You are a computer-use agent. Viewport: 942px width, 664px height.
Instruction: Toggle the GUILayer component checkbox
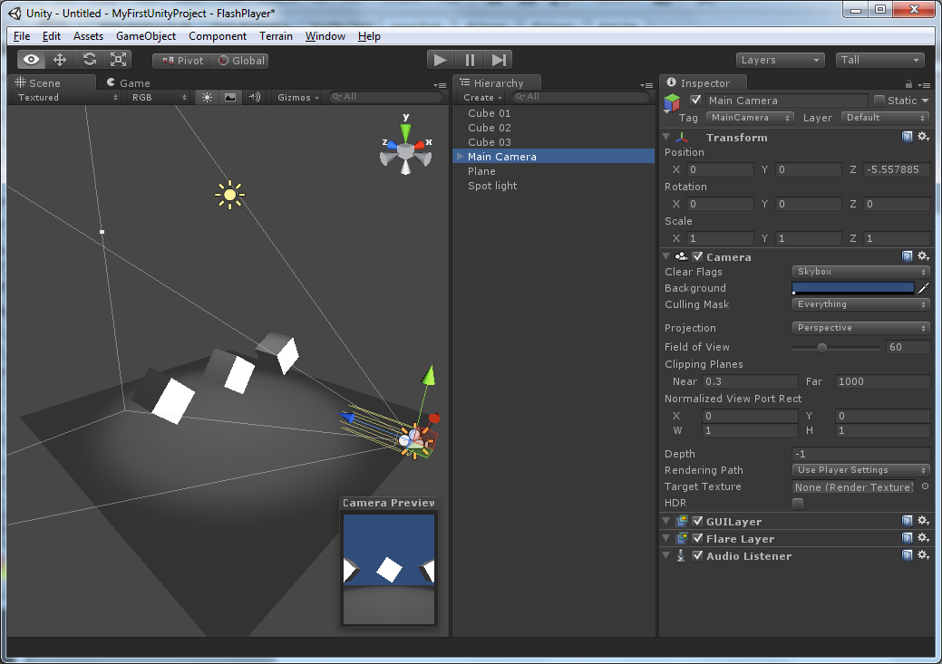[x=697, y=521]
